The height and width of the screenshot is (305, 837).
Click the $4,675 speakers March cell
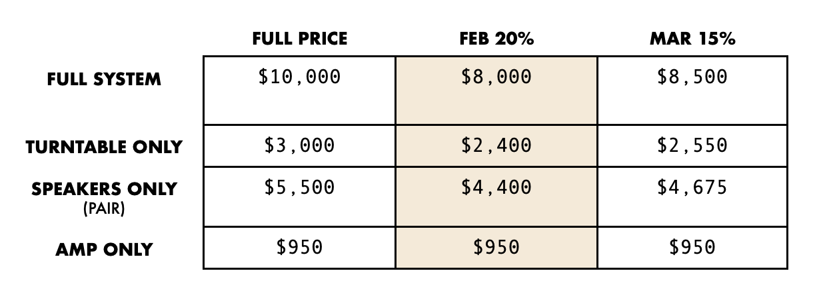click(x=692, y=188)
